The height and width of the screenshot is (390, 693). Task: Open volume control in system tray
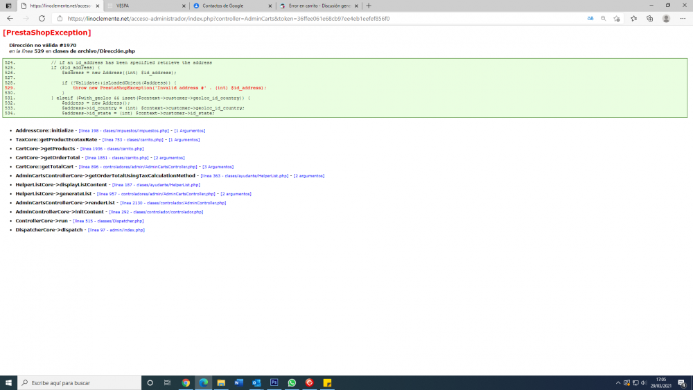[x=644, y=382]
